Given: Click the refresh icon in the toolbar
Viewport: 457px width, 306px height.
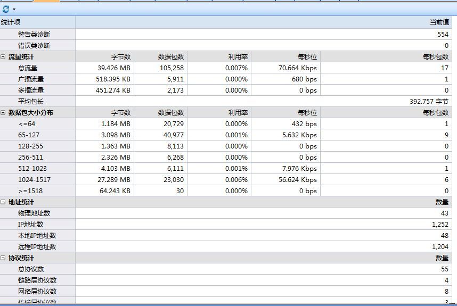Looking at the screenshot, I should tap(6, 9).
